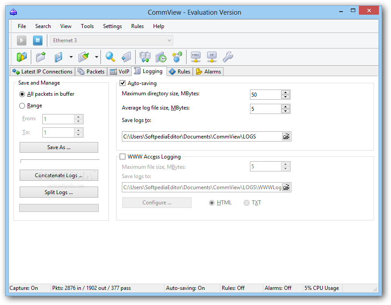This screenshot has width=391, height=305.
Task: Browse folder for Auto-saving logs path
Action: pos(286,136)
